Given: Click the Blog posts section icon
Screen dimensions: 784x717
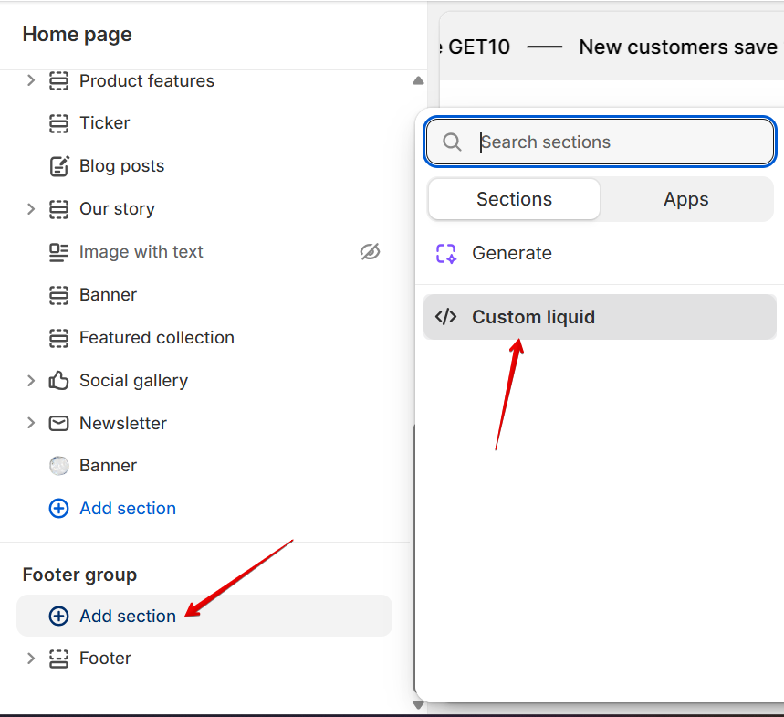Looking at the screenshot, I should pos(58,166).
